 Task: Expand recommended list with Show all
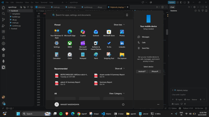click(120, 68)
